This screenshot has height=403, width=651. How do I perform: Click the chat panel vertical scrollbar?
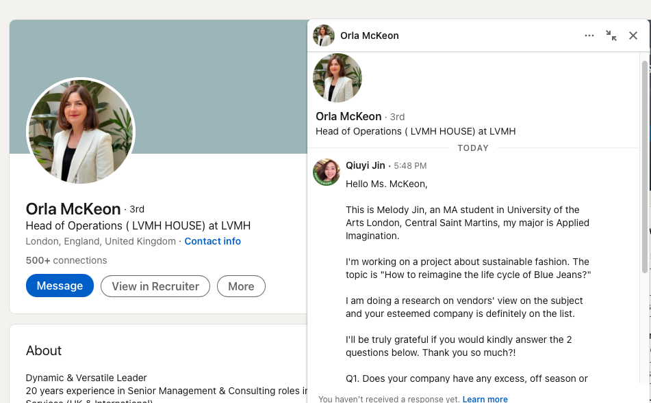(x=644, y=166)
